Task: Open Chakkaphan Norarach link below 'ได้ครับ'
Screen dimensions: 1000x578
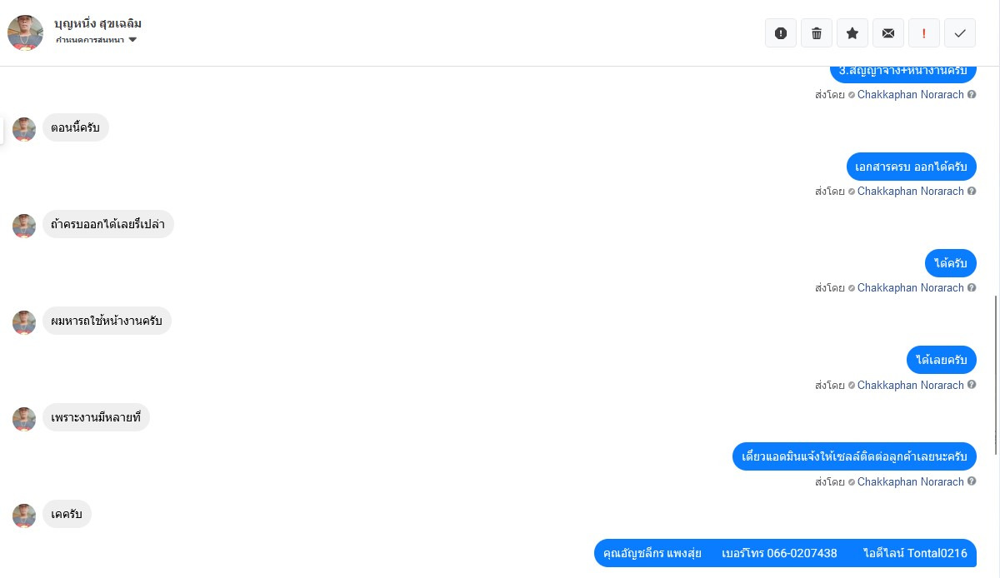Action: coord(910,288)
